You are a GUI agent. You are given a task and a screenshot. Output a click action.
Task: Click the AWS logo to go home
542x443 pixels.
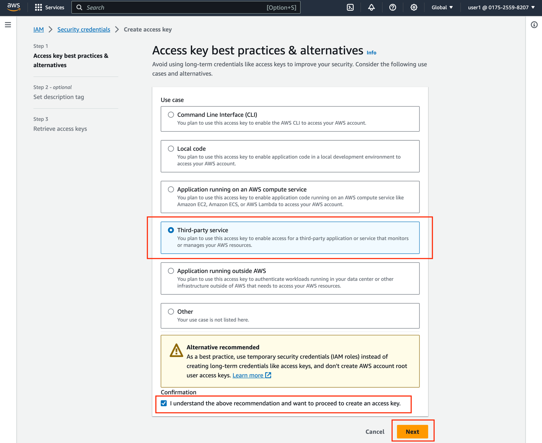pos(14,7)
